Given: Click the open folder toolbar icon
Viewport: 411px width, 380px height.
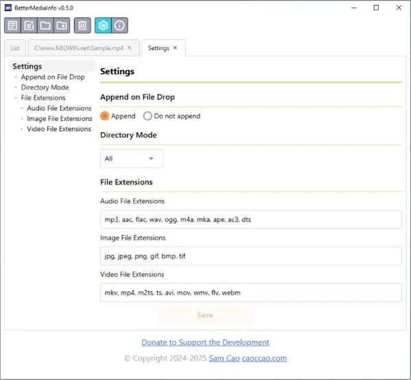Looking at the screenshot, I should point(45,25).
